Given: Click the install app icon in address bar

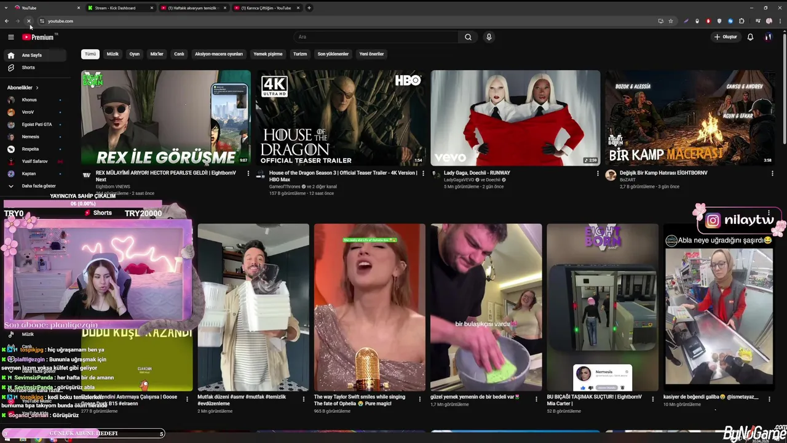Looking at the screenshot, I should (661, 21).
